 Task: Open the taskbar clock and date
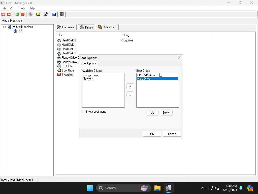point(230,188)
